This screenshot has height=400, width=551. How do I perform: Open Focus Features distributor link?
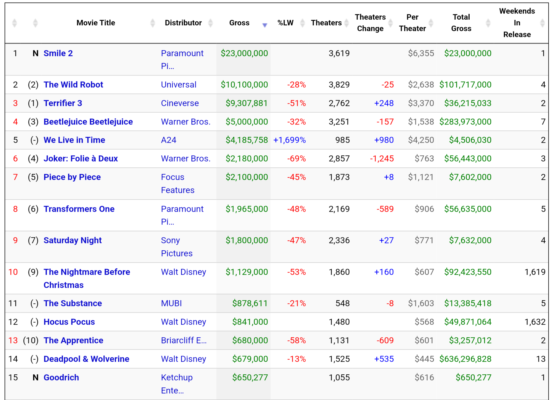(x=177, y=183)
